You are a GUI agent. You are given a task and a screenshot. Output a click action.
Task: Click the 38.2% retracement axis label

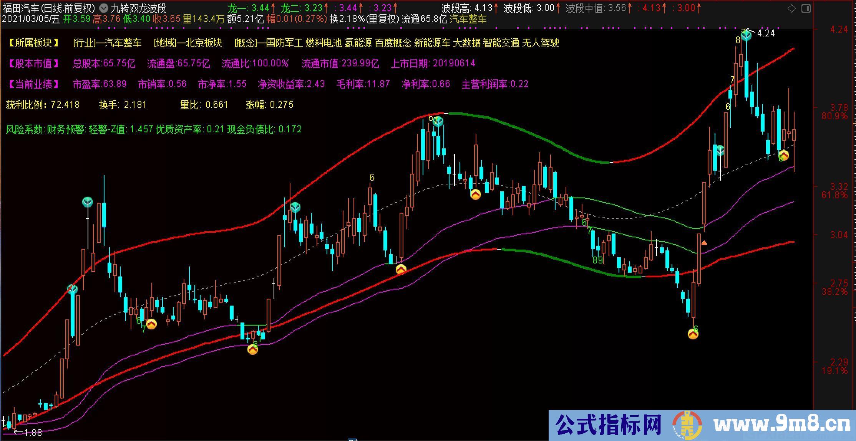point(834,292)
